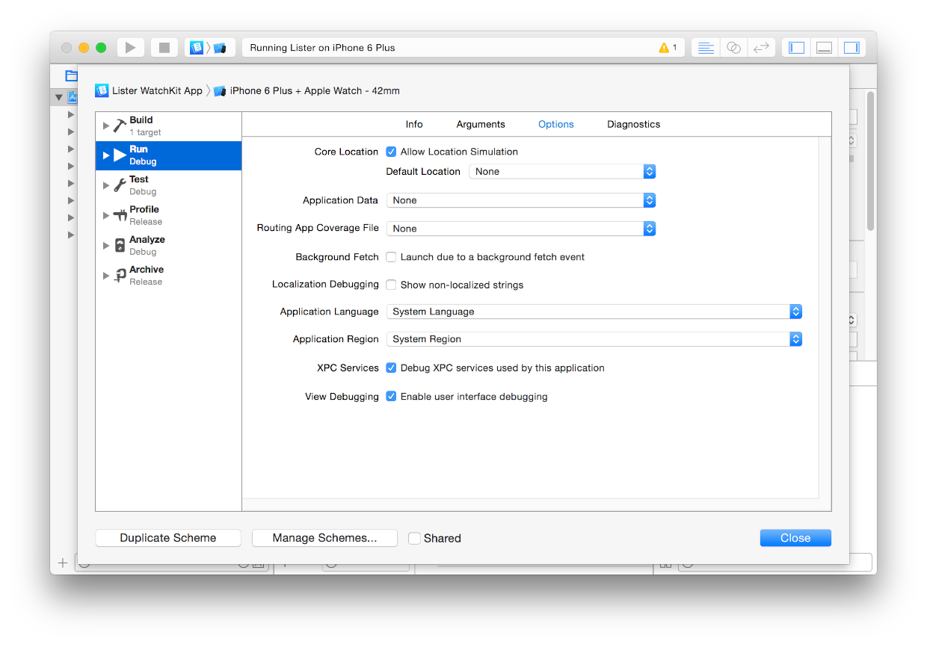Enable Show non-localized strings checkbox
The image size is (927, 647).
(391, 285)
